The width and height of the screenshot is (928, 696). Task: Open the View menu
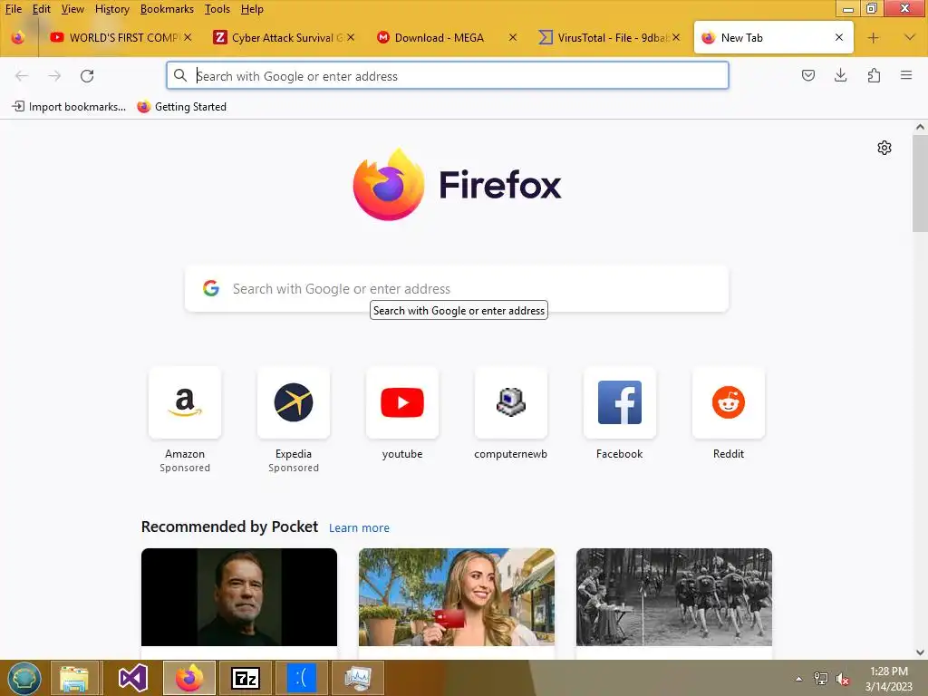pyautogui.click(x=72, y=9)
